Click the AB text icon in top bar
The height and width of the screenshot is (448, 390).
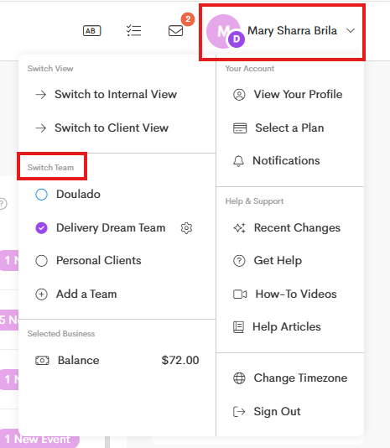[91, 30]
